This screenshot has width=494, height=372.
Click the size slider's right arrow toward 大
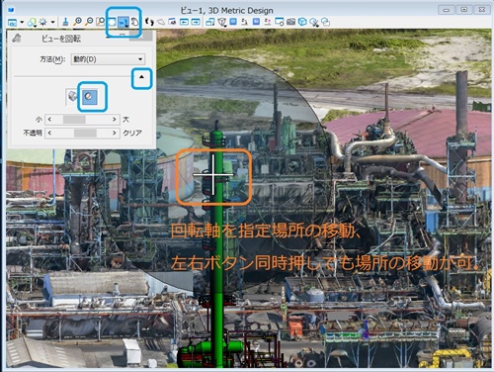pyautogui.click(x=115, y=119)
